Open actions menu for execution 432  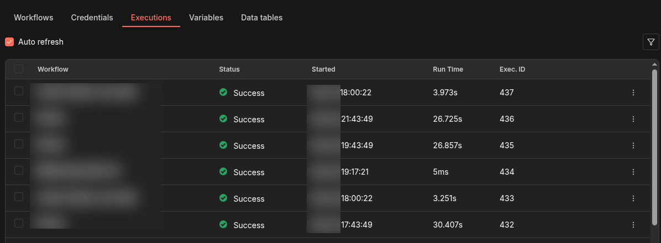coord(633,225)
